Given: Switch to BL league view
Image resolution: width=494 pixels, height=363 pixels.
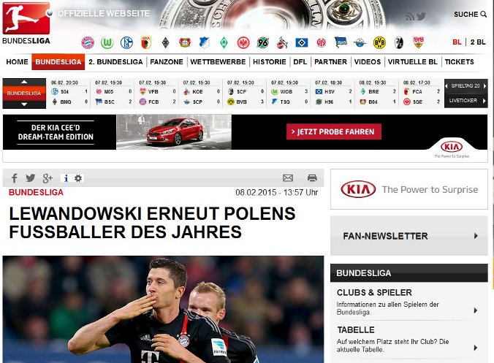Looking at the screenshot, I should tap(457, 42).
